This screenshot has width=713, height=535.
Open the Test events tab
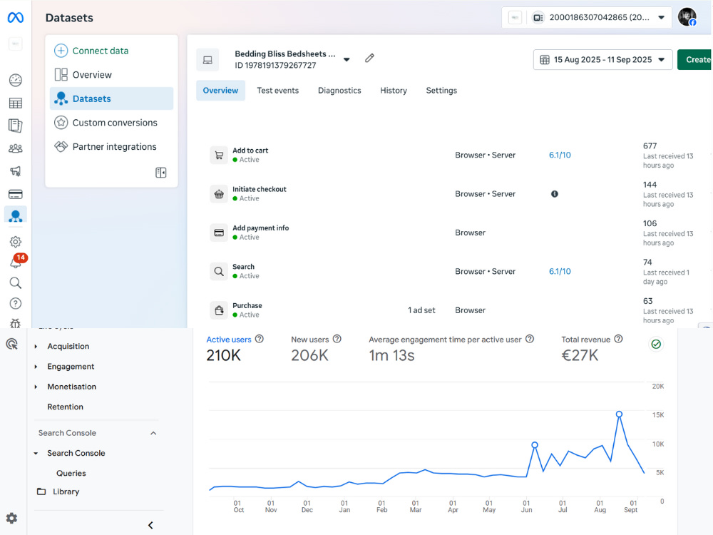[278, 91]
